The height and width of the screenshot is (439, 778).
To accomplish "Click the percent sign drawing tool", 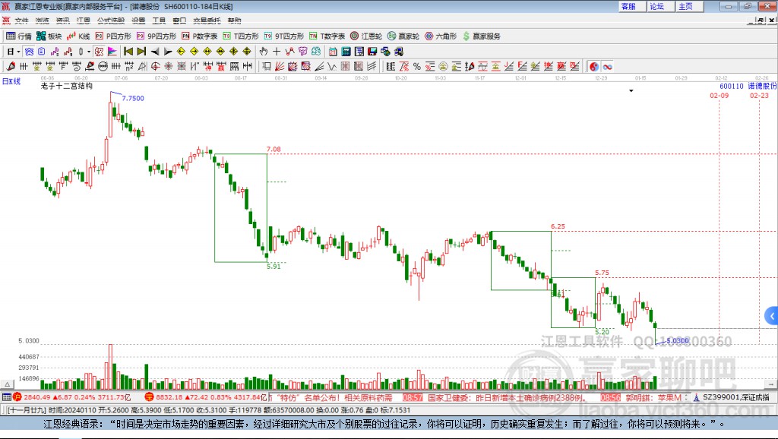I will [417, 66].
